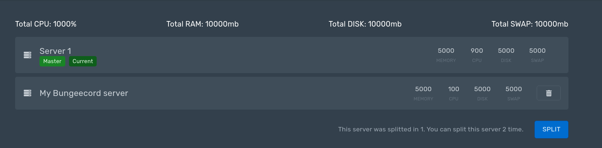Screen dimensions: 602x148
Task: Select Server 1's 5000 SWAP value
Action: coord(537,51)
